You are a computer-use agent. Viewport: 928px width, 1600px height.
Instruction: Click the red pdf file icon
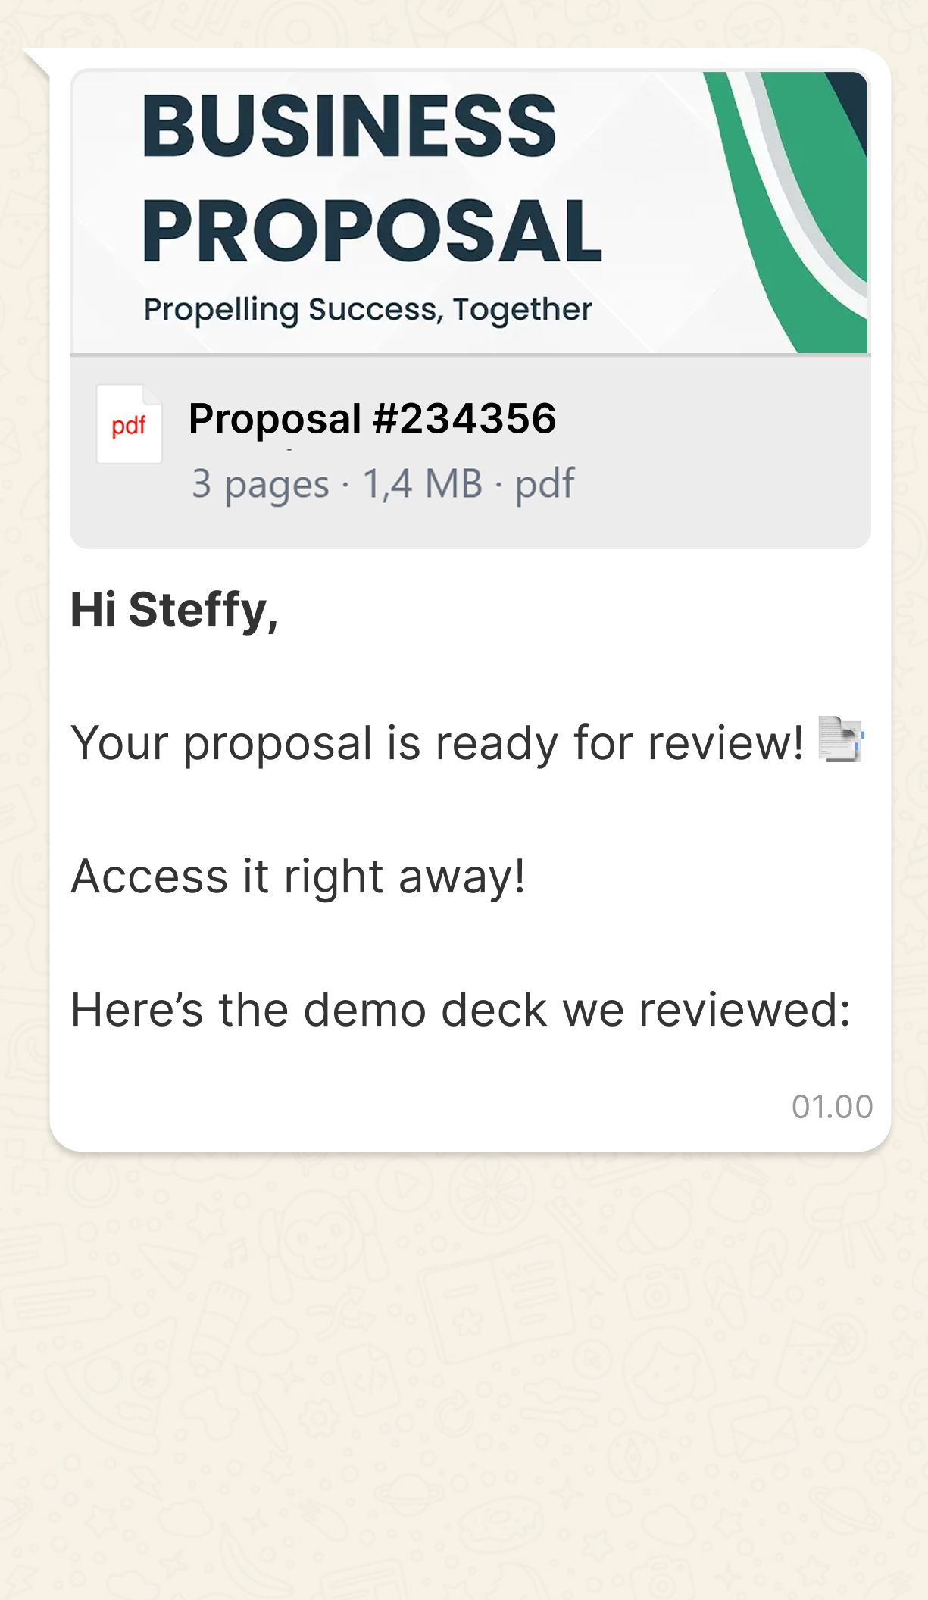[129, 424]
